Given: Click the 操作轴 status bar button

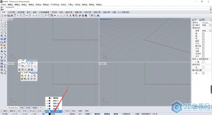Looking at the screenshot, I should [x=116, y=114].
